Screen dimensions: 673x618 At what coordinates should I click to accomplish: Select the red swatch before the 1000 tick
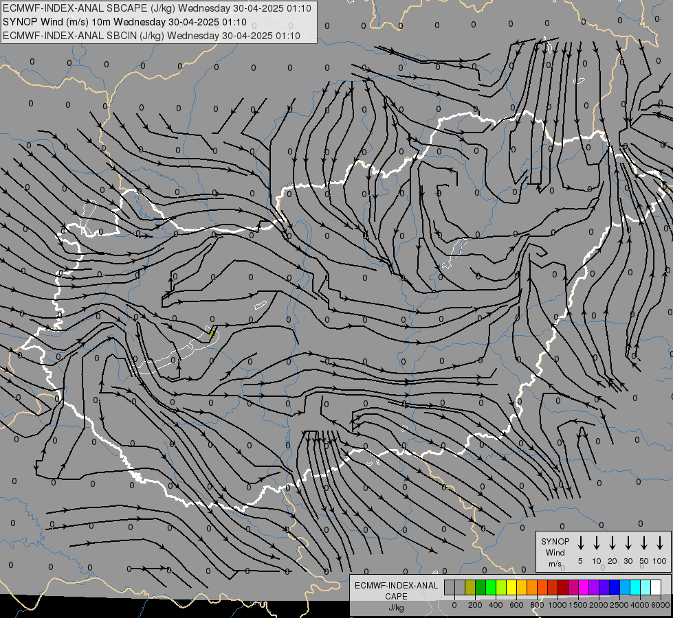[553, 587]
